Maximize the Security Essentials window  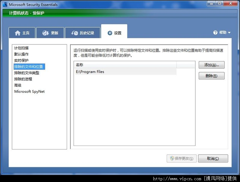[220, 3]
